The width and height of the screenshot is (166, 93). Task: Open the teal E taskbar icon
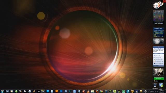[70, 91]
